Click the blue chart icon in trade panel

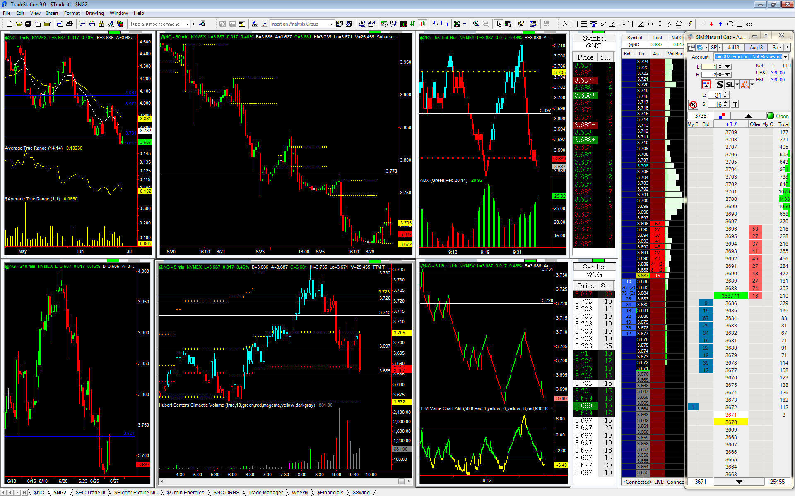[x=700, y=48]
